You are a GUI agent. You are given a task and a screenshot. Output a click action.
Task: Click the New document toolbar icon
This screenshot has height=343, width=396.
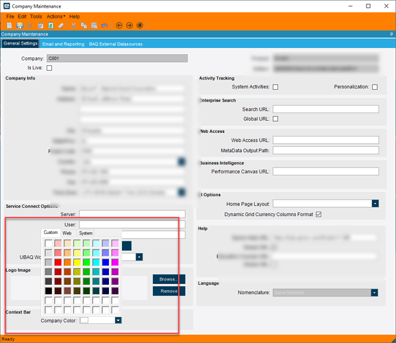[10, 25]
